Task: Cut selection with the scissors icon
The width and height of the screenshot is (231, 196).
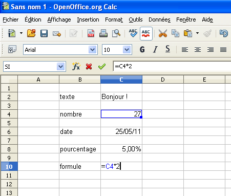Action: [x=163, y=33]
